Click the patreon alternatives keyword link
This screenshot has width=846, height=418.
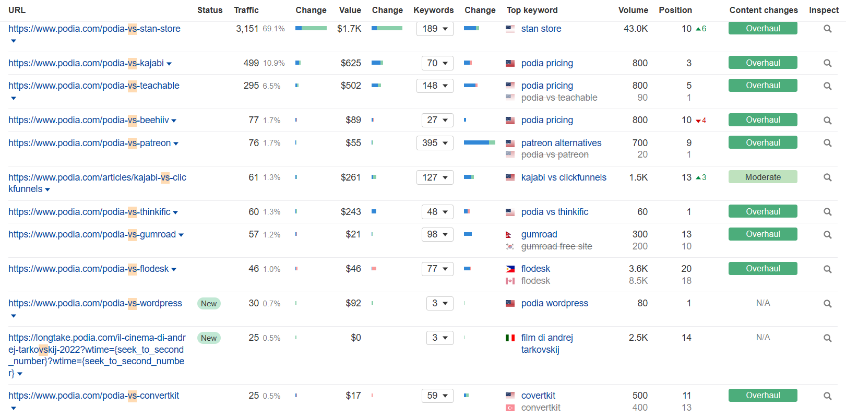pyautogui.click(x=561, y=143)
